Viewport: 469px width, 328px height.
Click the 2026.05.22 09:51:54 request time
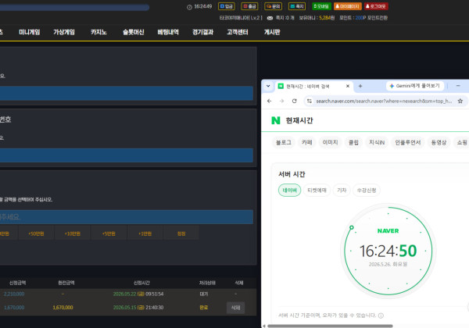[138, 294]
